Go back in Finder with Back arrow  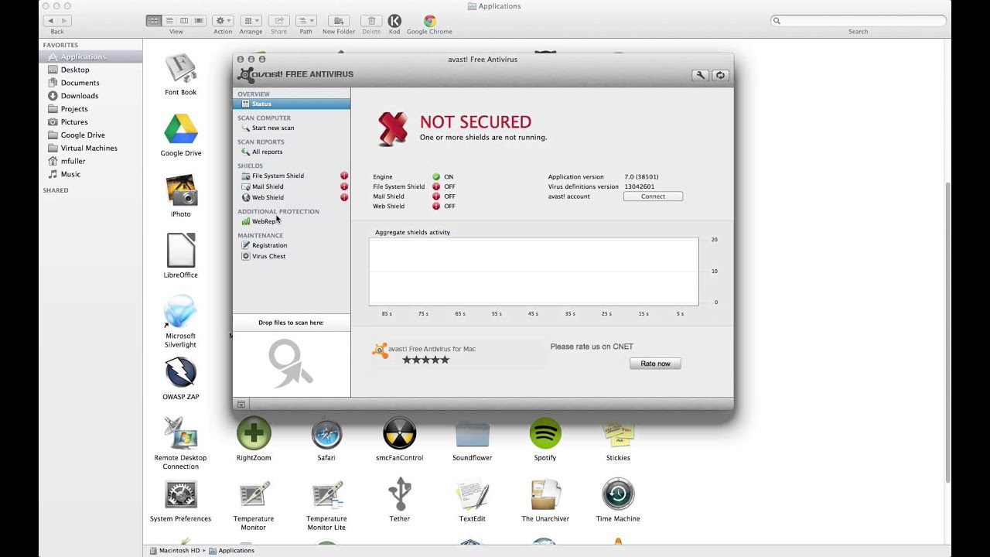(x=50, y=21)
